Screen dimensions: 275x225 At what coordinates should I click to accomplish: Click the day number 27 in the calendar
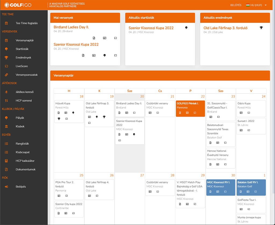pos(142,175)
